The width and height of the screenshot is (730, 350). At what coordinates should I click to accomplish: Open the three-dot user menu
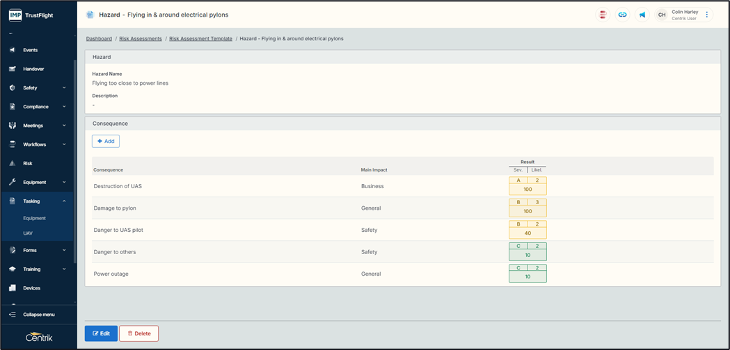coord(707,15)
